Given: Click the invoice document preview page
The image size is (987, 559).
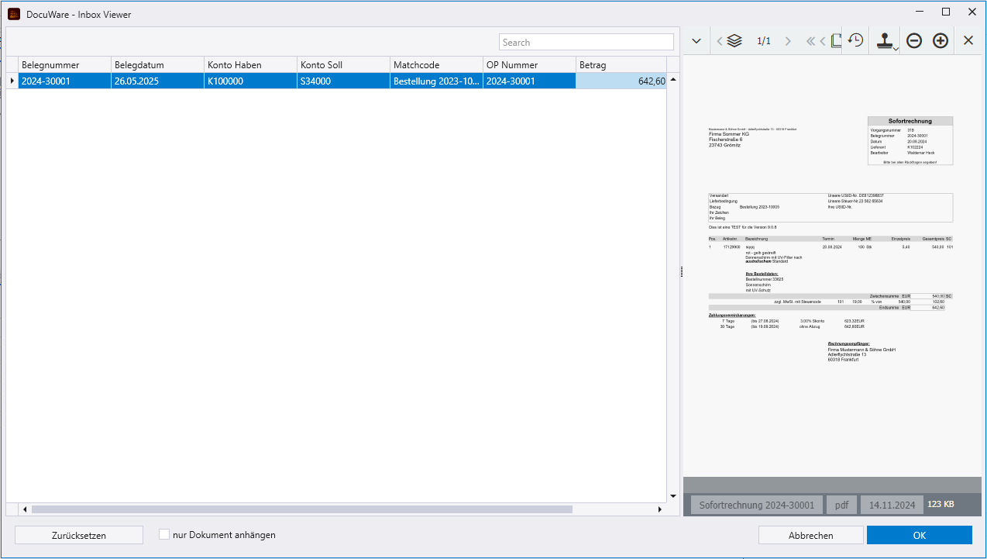Looking at the screenshot, I should 832,266.
